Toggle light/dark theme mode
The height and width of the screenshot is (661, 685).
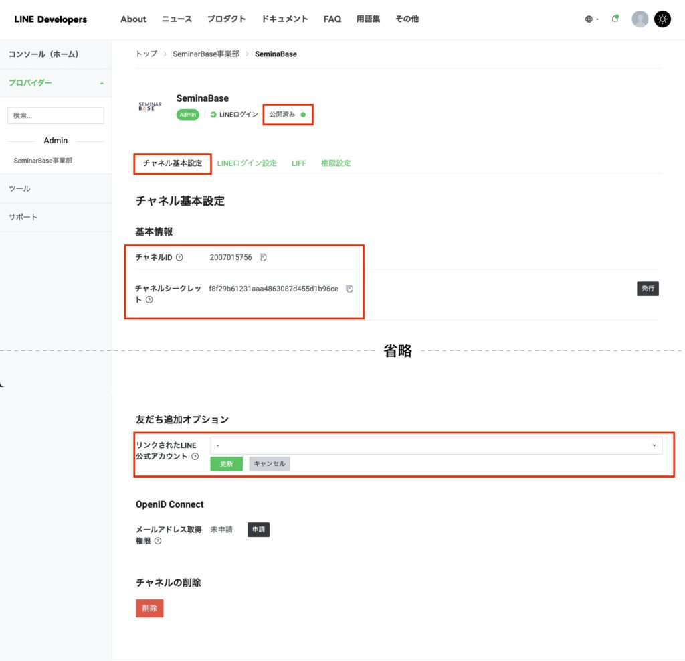pyautogui.click(x=662, y=19)
